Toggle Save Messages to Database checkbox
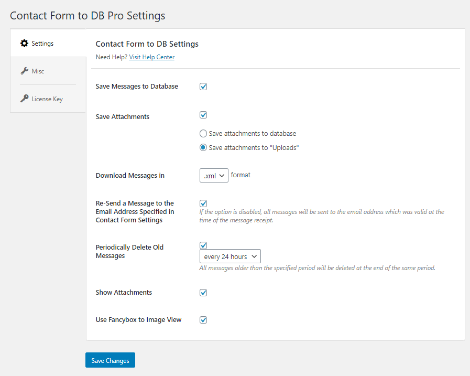The image size is (470, 376). click(x=203, y=87)
